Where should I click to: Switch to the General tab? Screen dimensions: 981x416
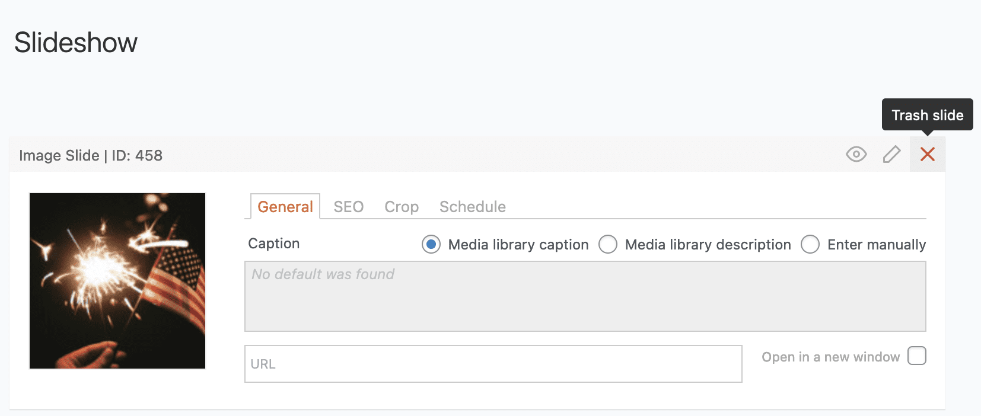click(x=285, y=207)
